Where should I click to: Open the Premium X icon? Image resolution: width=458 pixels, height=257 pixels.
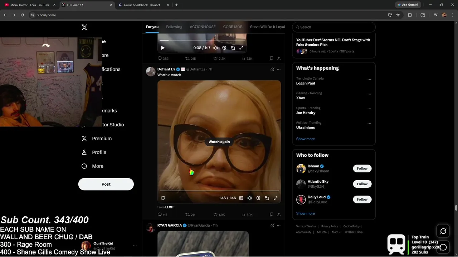84,138
